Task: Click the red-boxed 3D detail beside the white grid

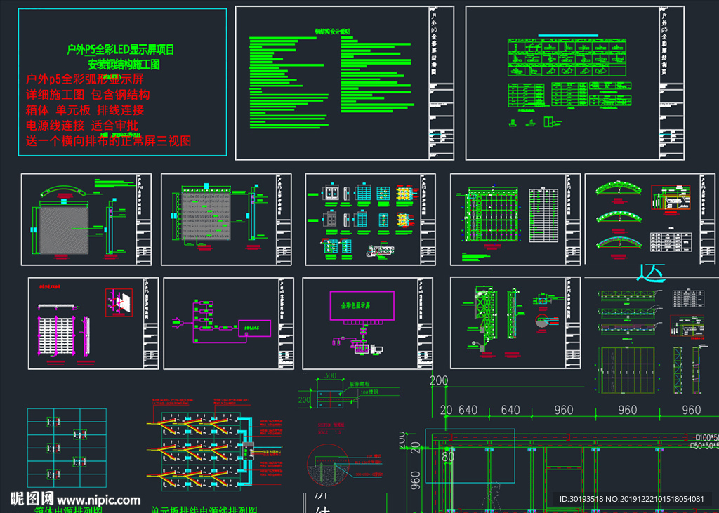Action: [x=119, y=302]
